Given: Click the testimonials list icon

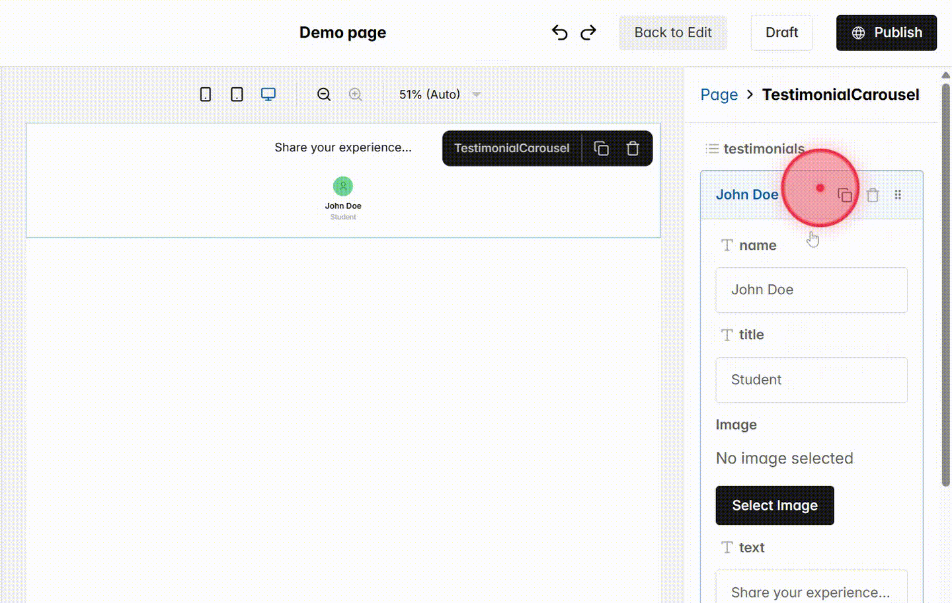Looking at the screenshot, I should tap(712, 149).
